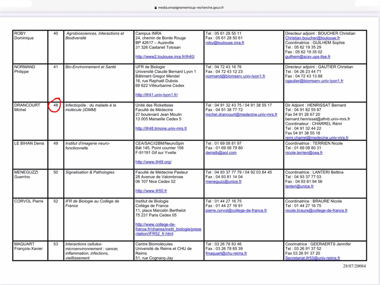Click the red-circled number 48
Screen dimensions: 380x285
pos(56,105)
